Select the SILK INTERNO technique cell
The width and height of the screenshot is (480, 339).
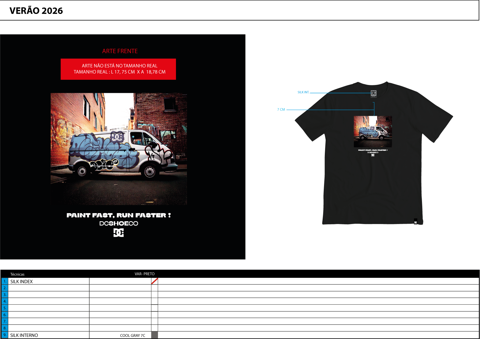(x=49, y=335)
